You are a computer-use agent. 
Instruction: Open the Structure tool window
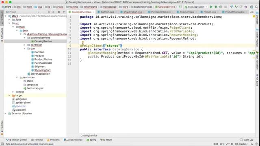[x=2, y=35]
